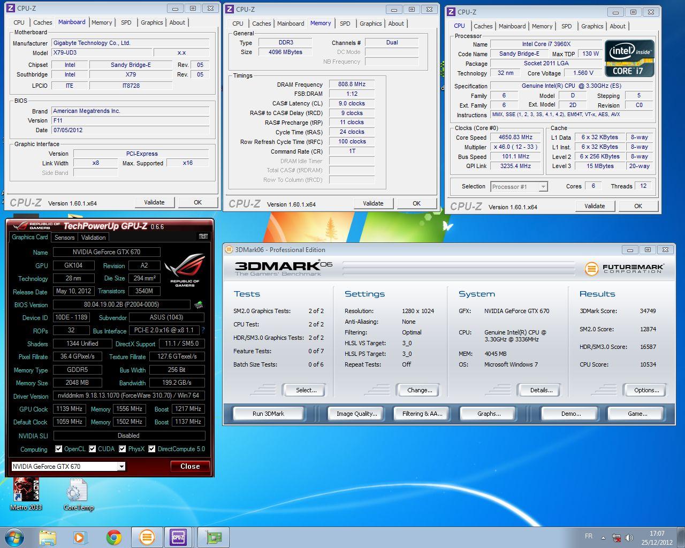
Task: Open the Processor #1 selection dropdown
Action: coord(543,186)
